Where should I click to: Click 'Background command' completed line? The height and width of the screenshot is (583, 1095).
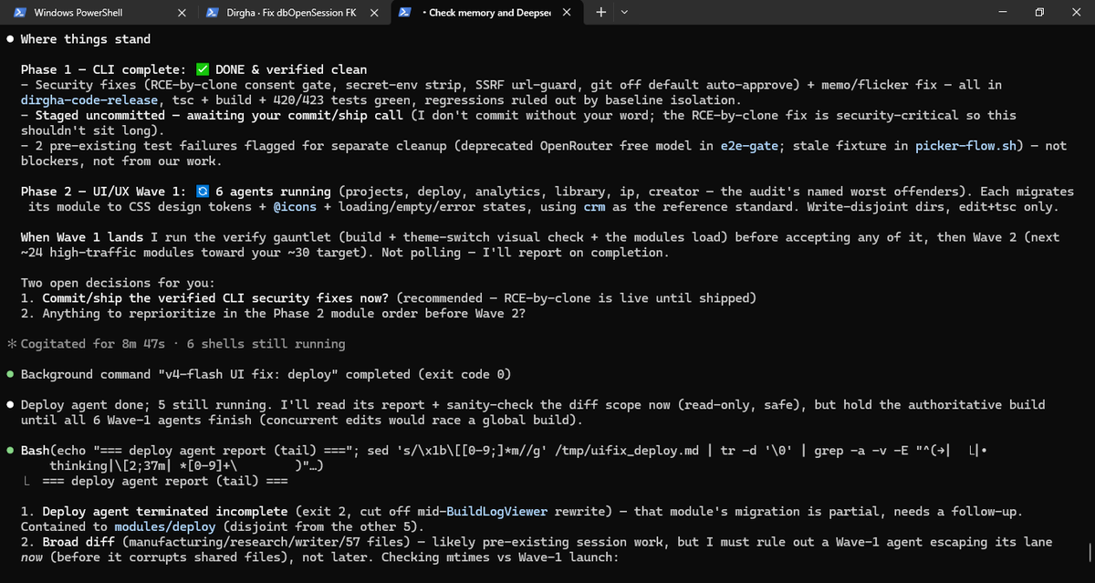click(266, 374)
